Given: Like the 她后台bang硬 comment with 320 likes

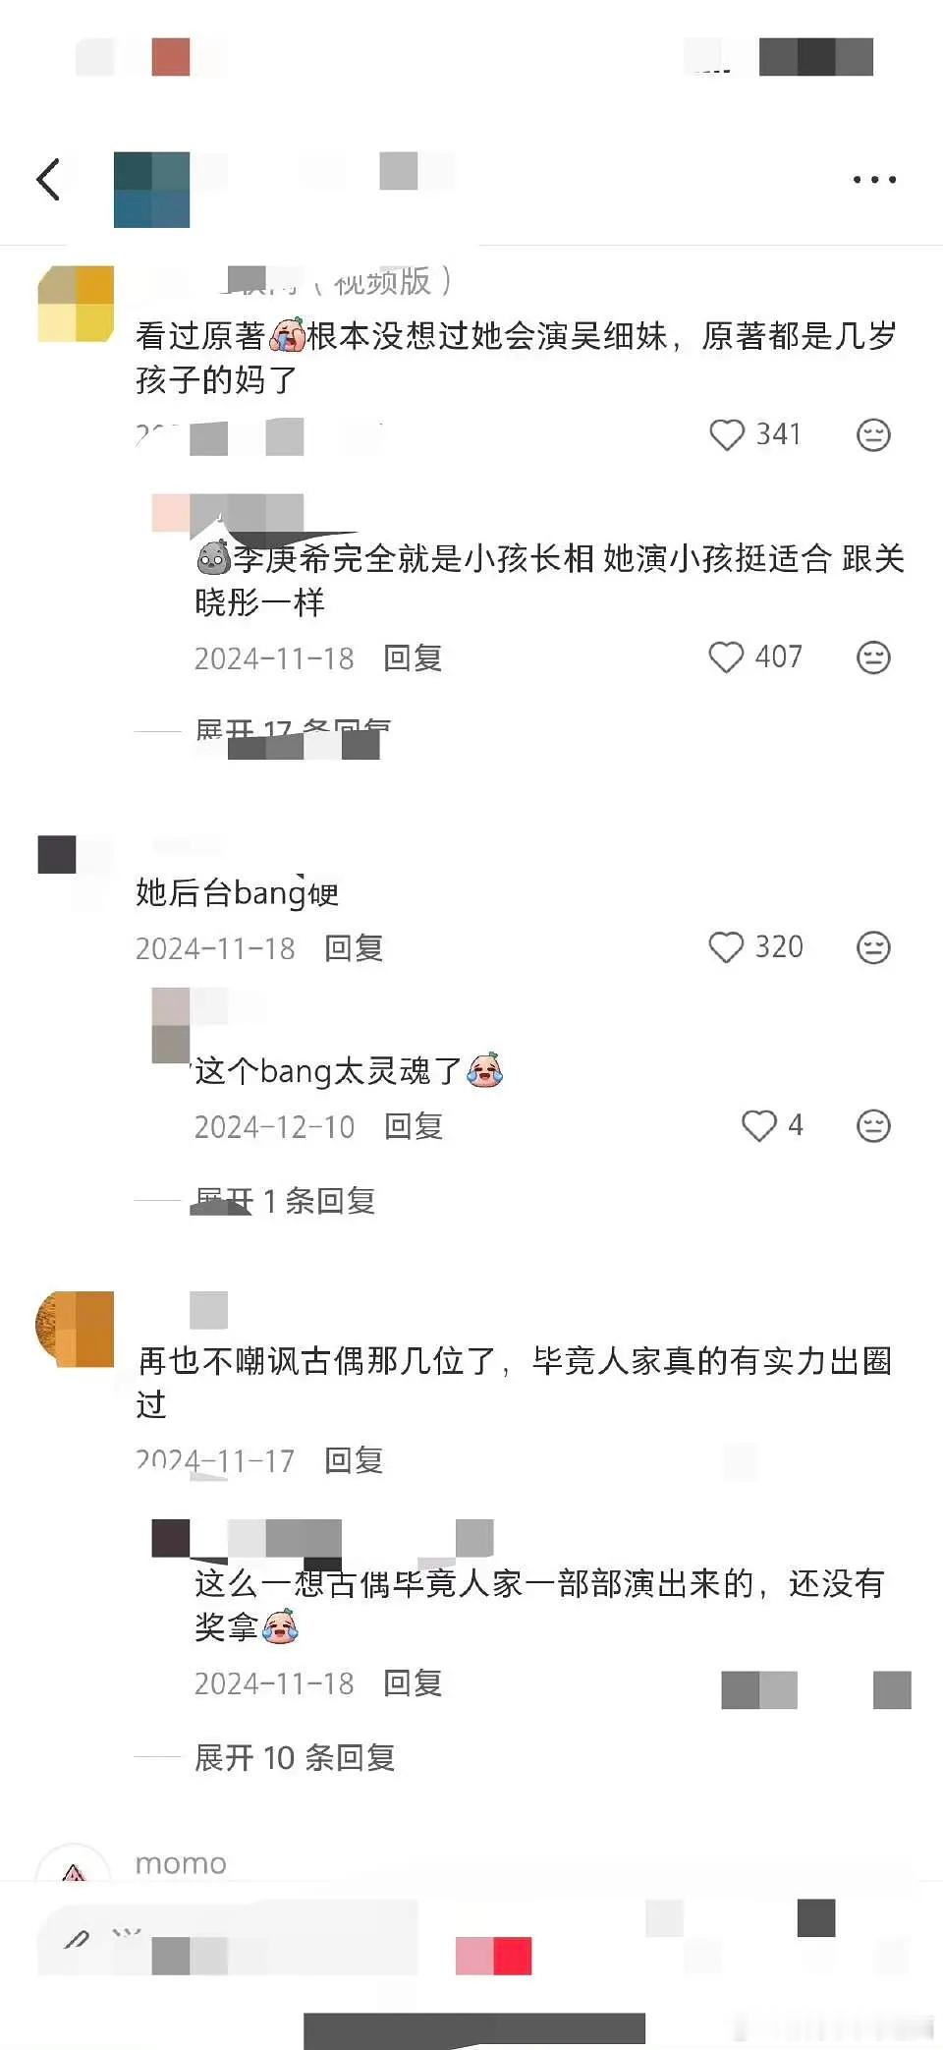Looking at the screenshot, I should 726,947.
